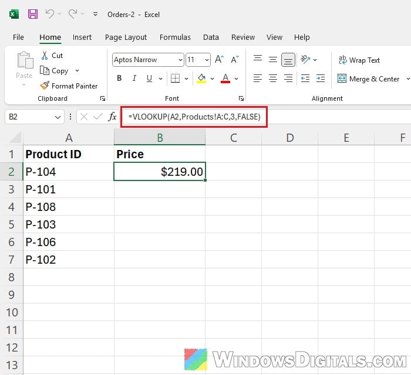Expand the Fill Color palette arrow
This screenshot has height=375, width=411.
pyautogui.click(x=212, y=79)
